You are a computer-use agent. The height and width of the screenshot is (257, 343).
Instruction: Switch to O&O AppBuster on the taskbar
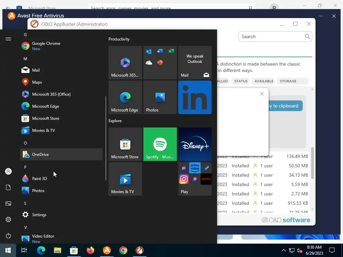140,250
